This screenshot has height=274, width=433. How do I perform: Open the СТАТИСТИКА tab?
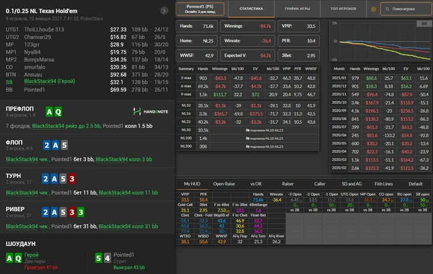pyautogui.click(x=251, y=9)
